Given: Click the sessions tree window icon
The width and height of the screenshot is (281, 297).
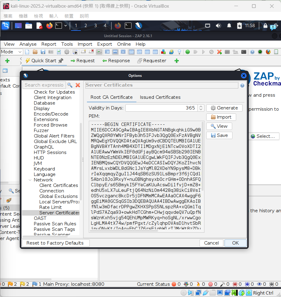Looking at the screenshot, I should 5,71.
